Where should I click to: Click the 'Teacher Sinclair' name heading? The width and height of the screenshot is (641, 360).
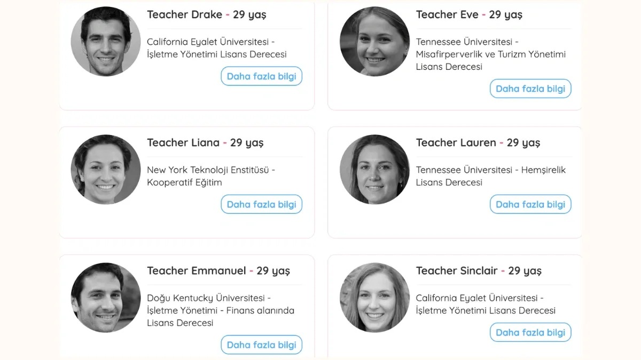click(457, 270)
